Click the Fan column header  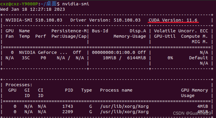[x=10, y=36]
